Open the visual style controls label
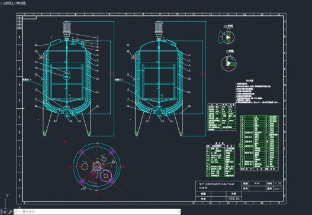Screen dimensions: 312x215 (x=20, y=3)
